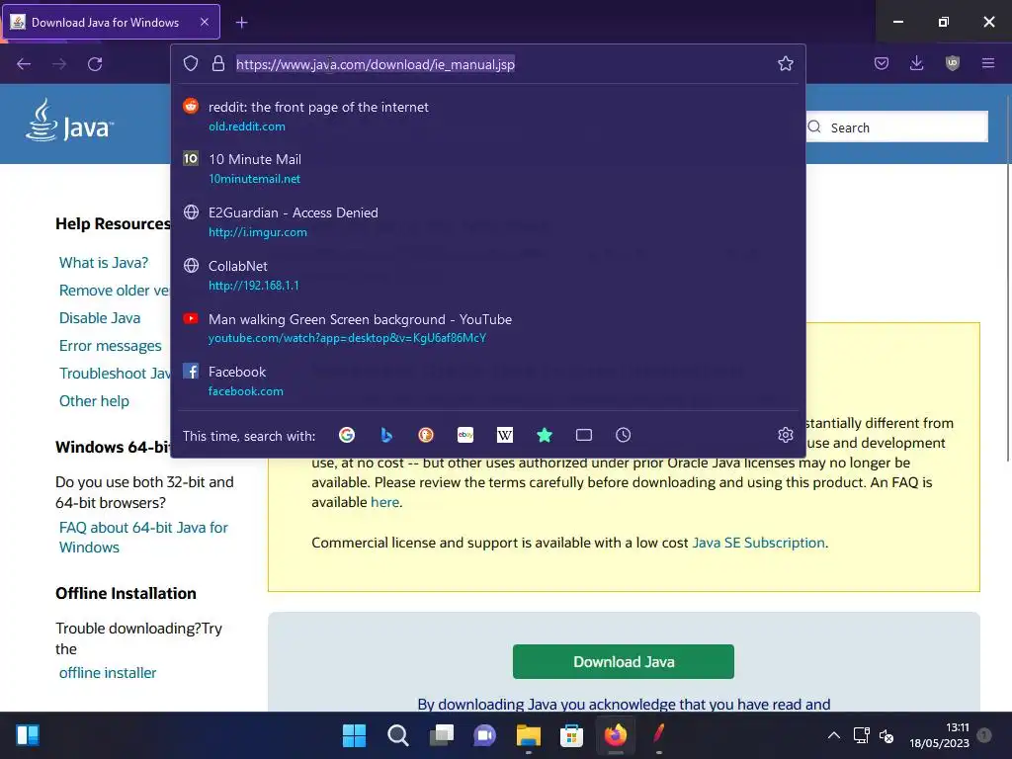Image resolution: width=1012 pixels, height=759 pixels.
Task: Search this time with Bing
Action: click(x=386, y=435)
